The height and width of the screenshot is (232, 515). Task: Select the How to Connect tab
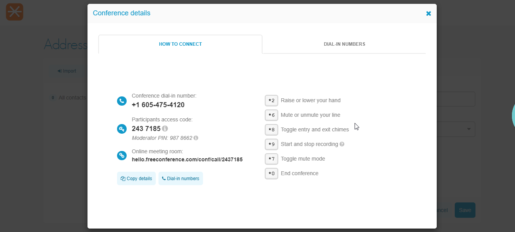click(x=180, y=44)
